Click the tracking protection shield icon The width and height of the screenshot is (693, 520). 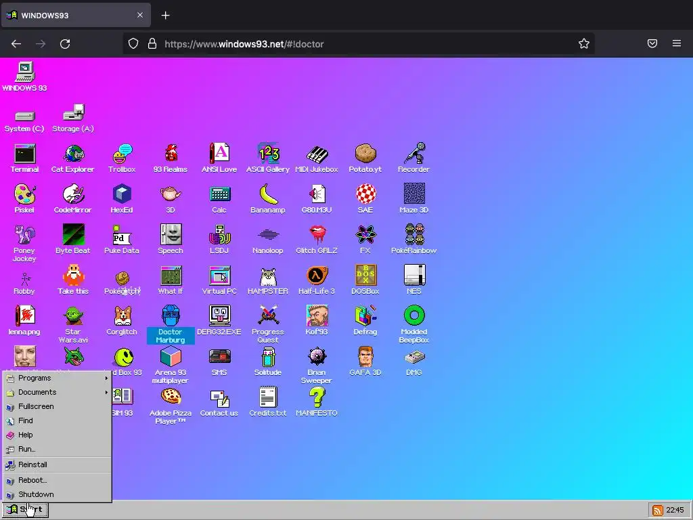pos(133,43)
